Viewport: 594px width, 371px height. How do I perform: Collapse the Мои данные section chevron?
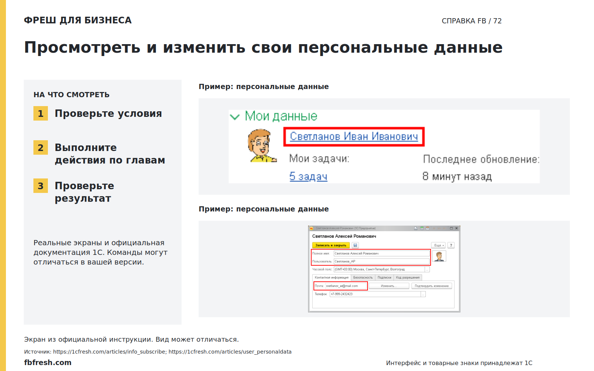pyautogui.click(x=235, y=117)
